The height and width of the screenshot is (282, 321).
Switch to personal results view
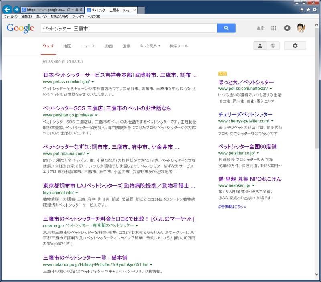(260, 46)
